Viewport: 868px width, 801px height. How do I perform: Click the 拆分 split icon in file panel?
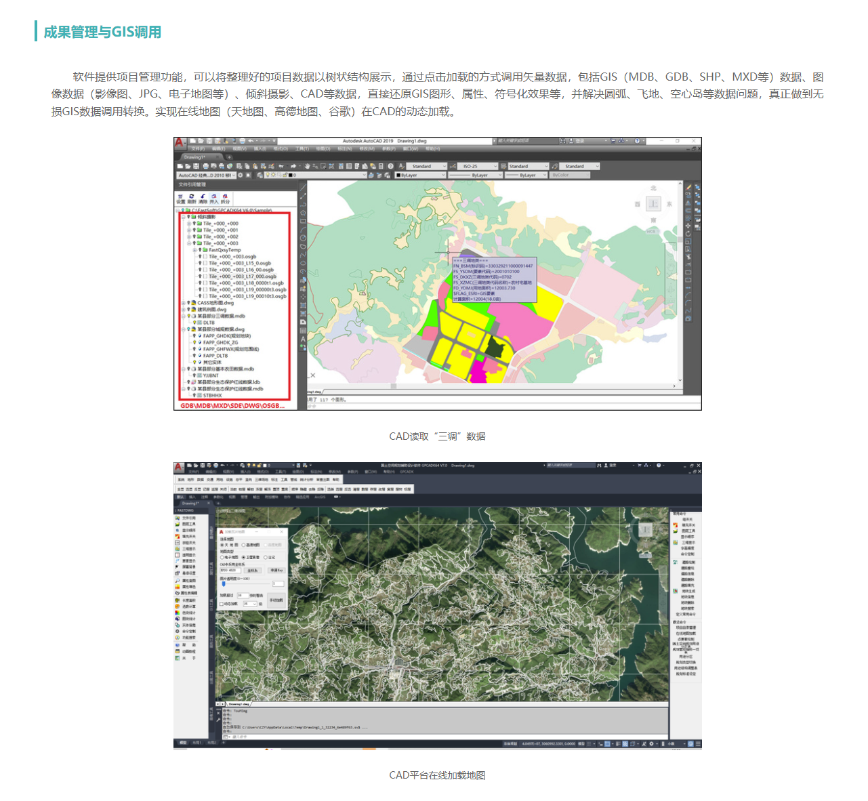pos(225,198)
